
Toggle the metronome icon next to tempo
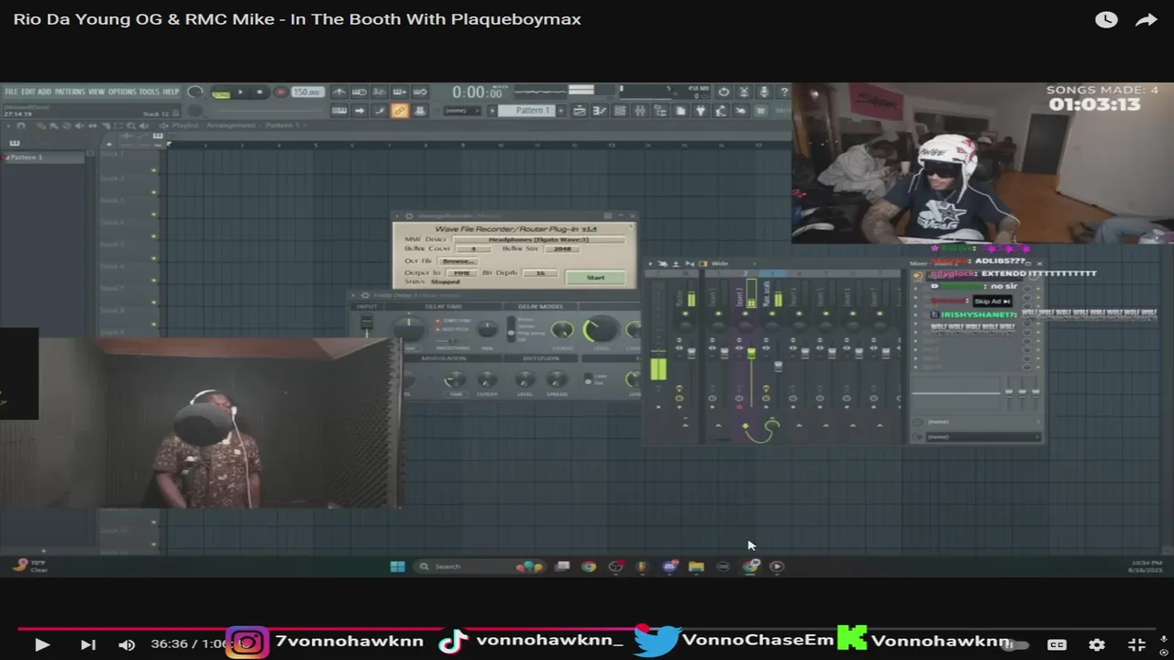coord(339,92)
